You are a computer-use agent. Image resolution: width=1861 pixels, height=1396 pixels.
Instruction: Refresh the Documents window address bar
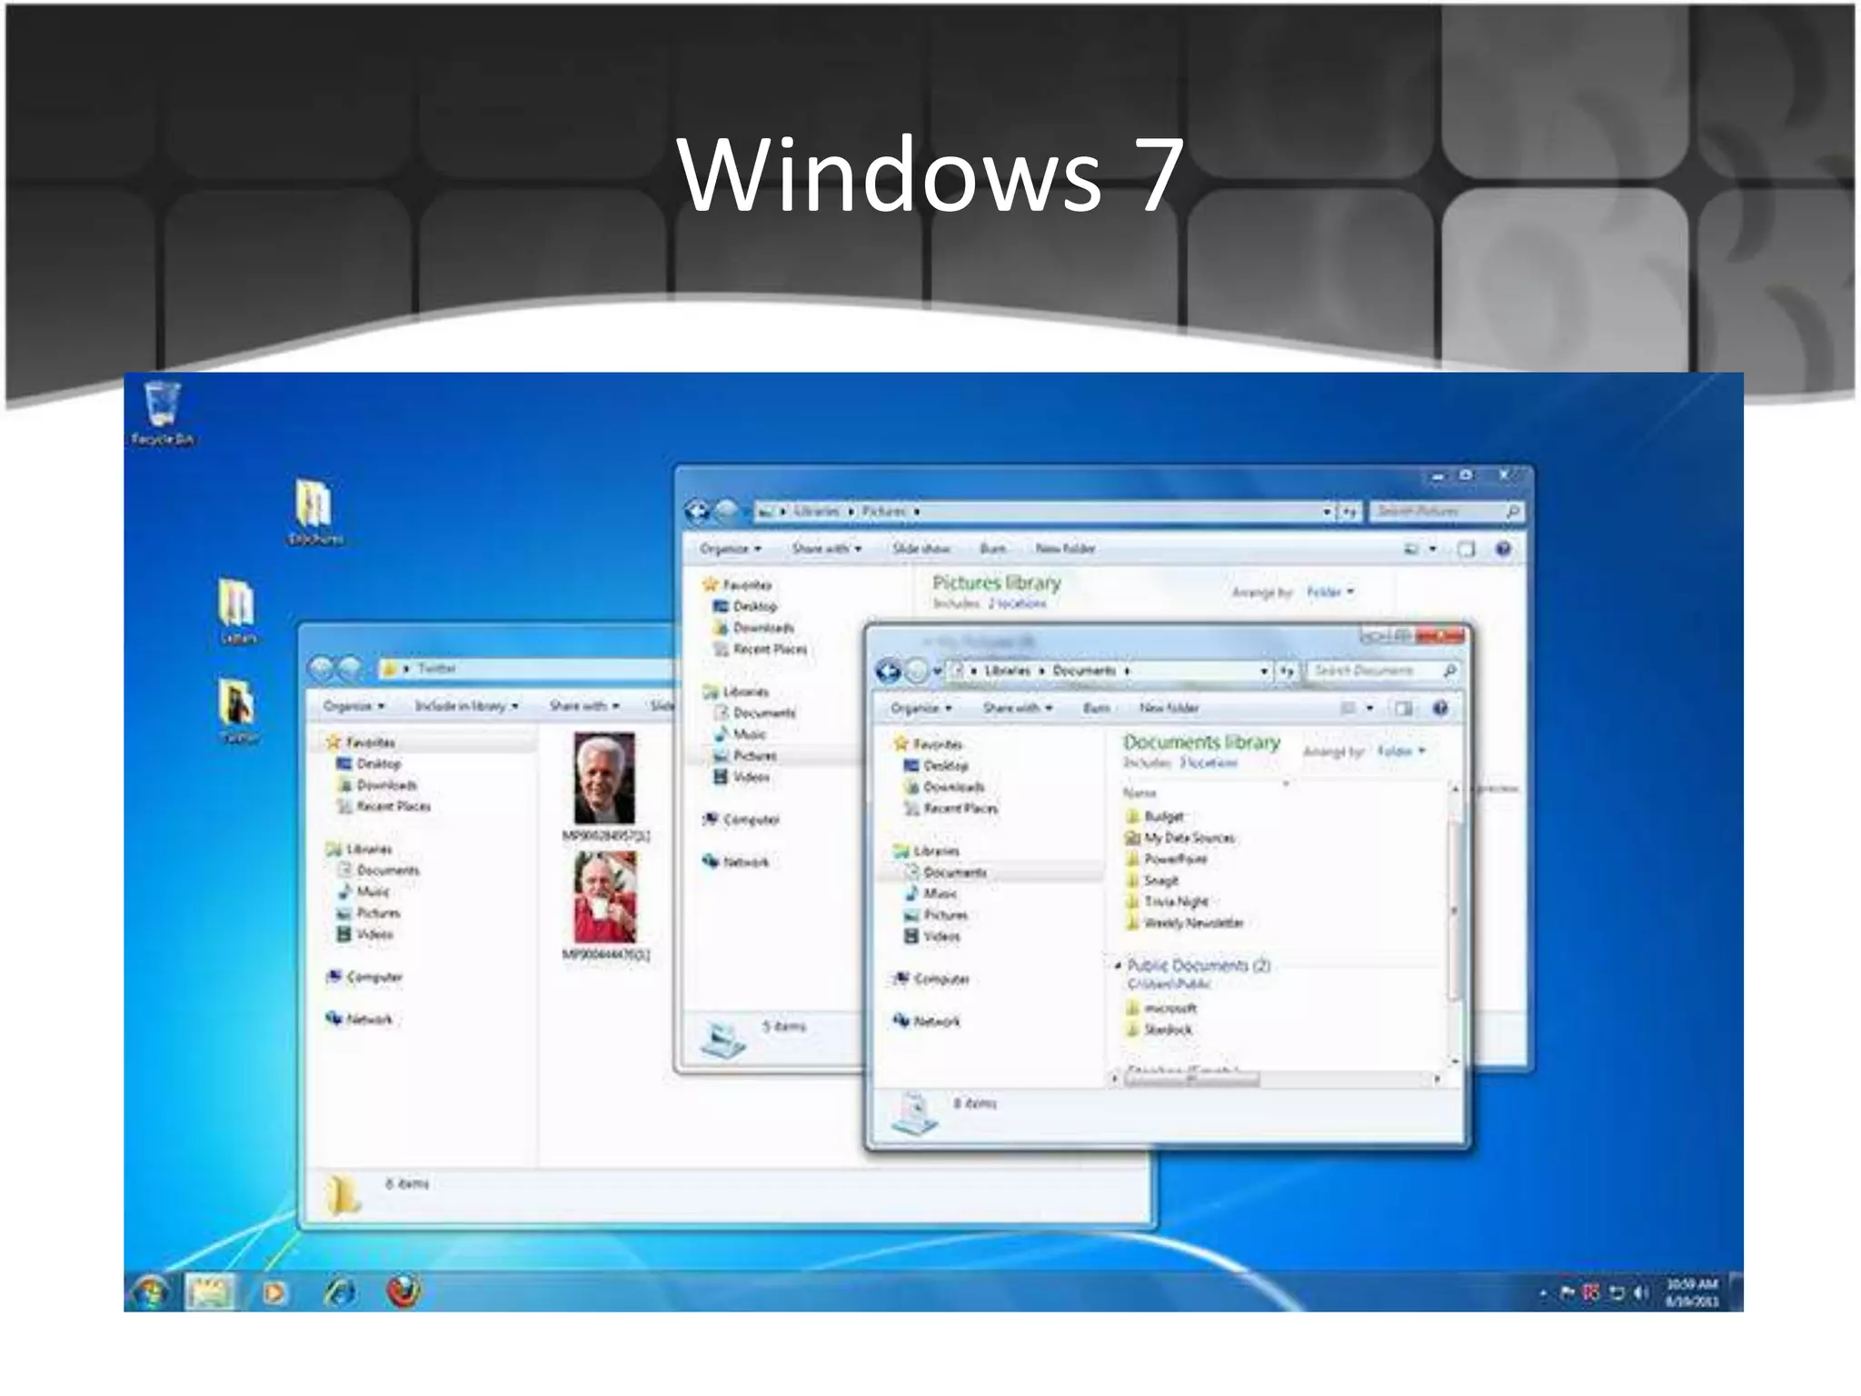[1287, 671]
